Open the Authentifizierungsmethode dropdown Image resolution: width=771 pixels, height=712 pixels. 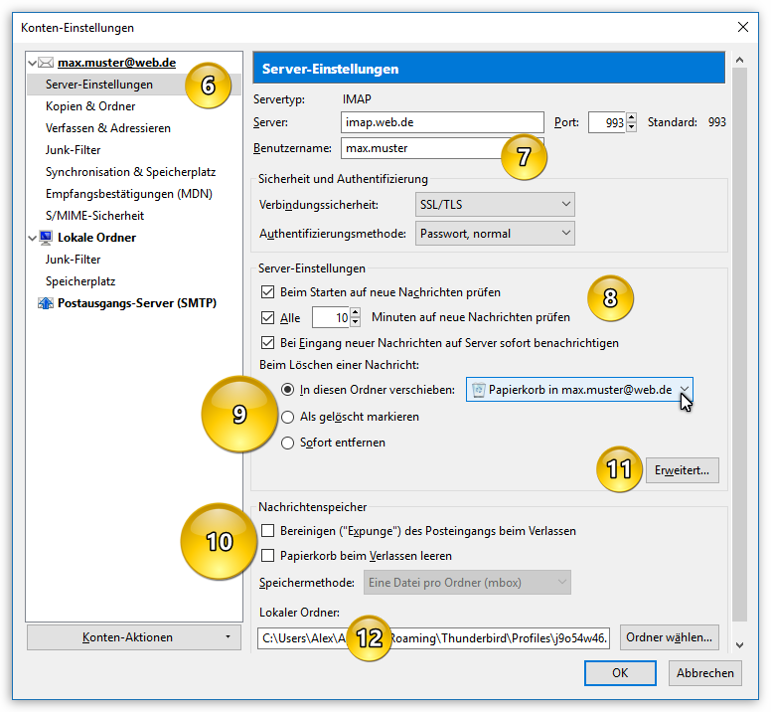pos(495,234)
